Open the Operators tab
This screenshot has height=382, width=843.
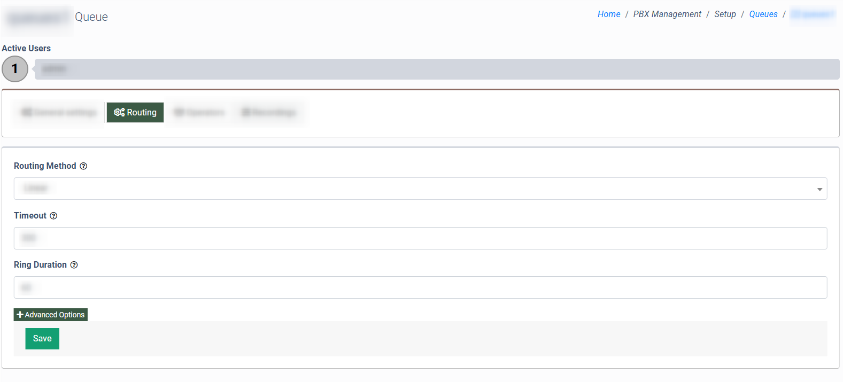click(199, 112)
